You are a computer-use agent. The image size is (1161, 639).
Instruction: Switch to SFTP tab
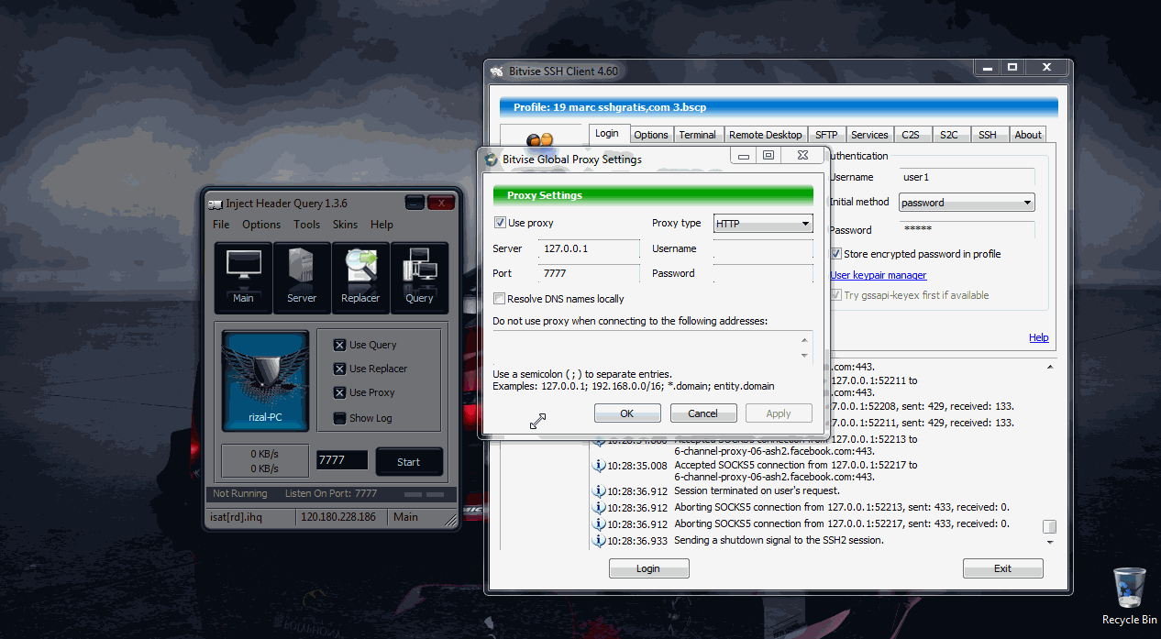coord(826,135)
